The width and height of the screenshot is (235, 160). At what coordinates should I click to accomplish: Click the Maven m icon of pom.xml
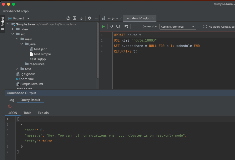click(x=18, y=79)
